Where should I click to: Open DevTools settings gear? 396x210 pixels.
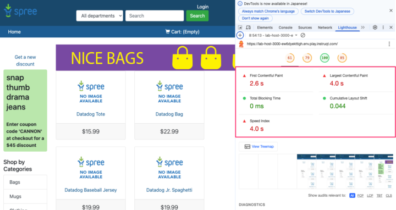coord(375,27)
